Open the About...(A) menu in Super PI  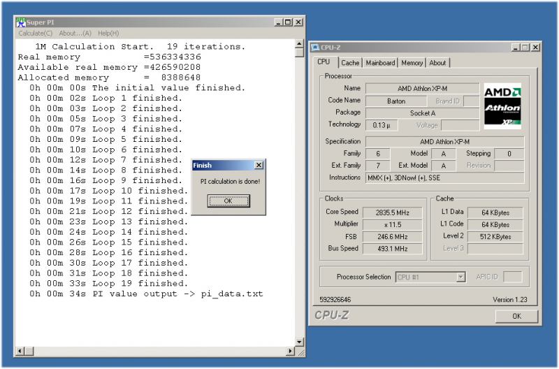tap(75, 33)
